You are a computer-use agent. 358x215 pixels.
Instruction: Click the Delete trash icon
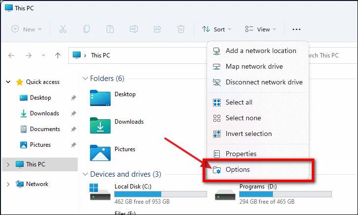pos(181,29)
